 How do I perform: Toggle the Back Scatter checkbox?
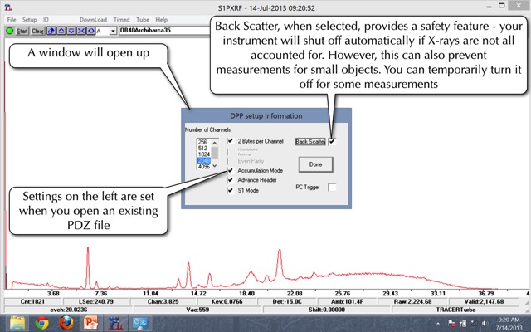tap(333, 142)
